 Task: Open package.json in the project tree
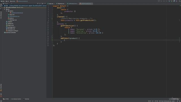pos(11,27)
